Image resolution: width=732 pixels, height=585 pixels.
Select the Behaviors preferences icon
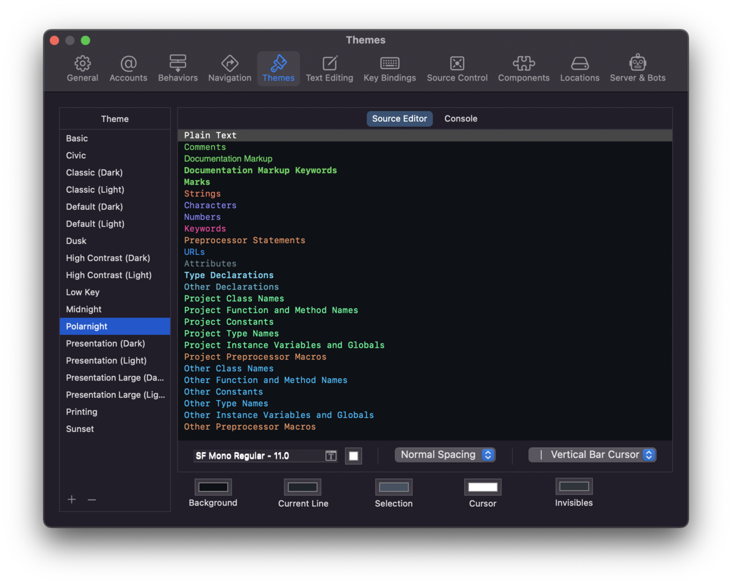[178, 67]
